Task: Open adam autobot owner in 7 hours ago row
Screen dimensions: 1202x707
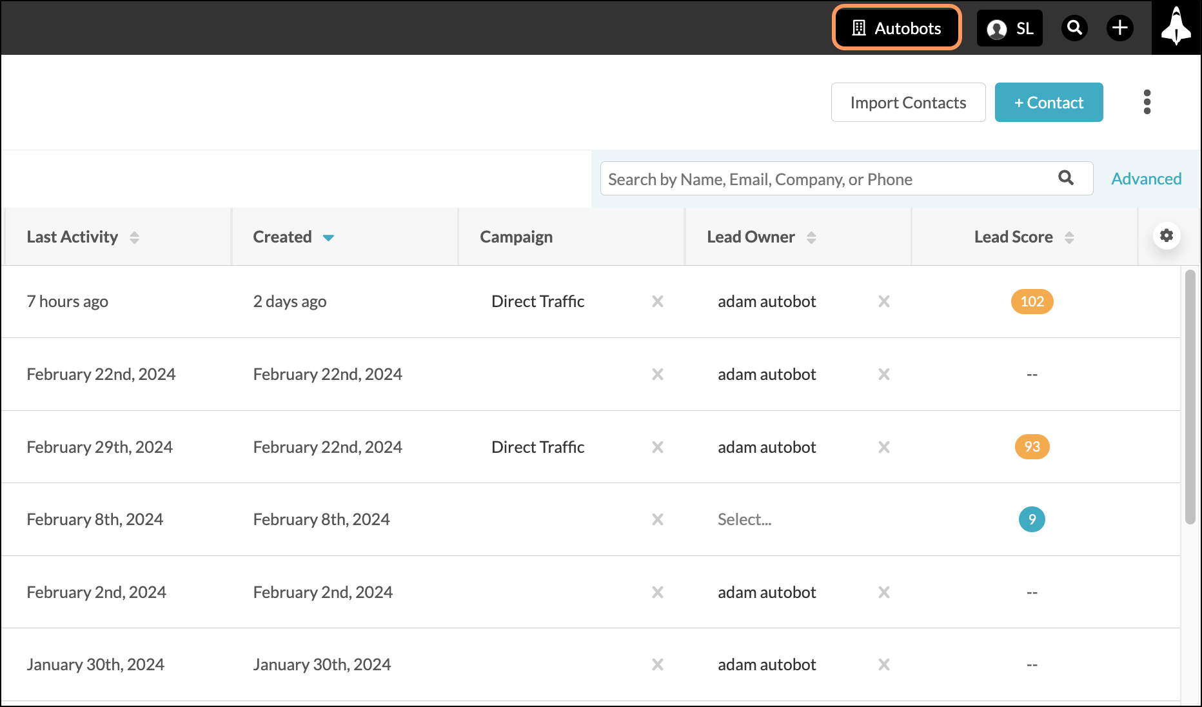Action: pyautogui.click(x=767, y=301)
